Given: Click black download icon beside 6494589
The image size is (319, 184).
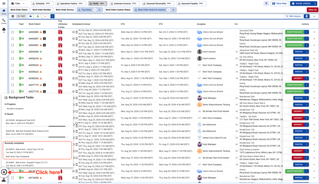Looking at the screenshot, I should coord(44,32).
